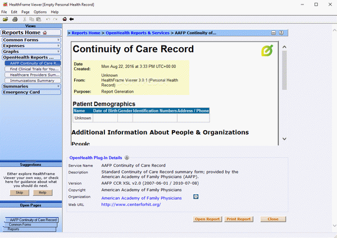This screenshot has height=238, width=337.
Task: Click the Address / Phone column header
Action: [193, 111]
